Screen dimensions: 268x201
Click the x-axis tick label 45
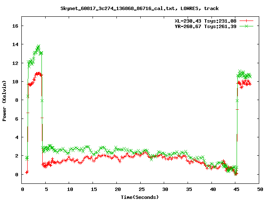point(237,189)
